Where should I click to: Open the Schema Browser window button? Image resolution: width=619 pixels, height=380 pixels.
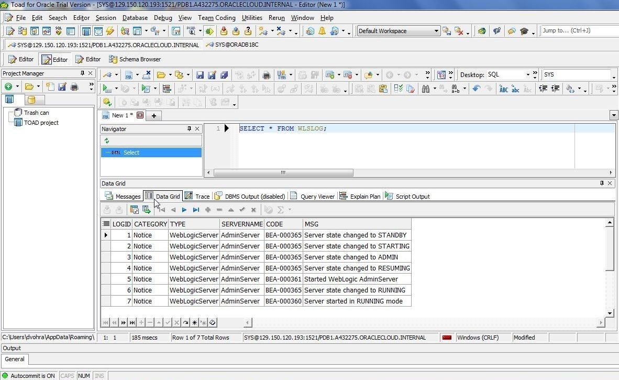[x=135, y=59]
